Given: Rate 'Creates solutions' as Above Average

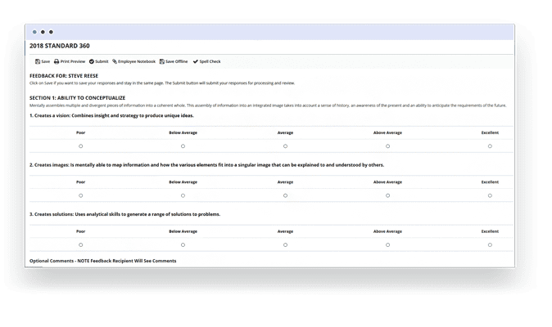Looking at the screenshot, I should coord(387,244).
